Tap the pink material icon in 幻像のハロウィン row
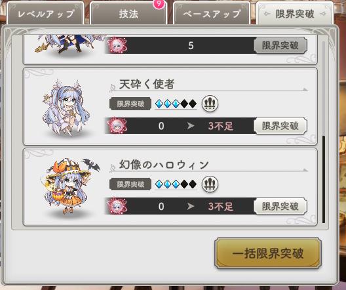Screen dimensions: 346x290 pos(117,206)
